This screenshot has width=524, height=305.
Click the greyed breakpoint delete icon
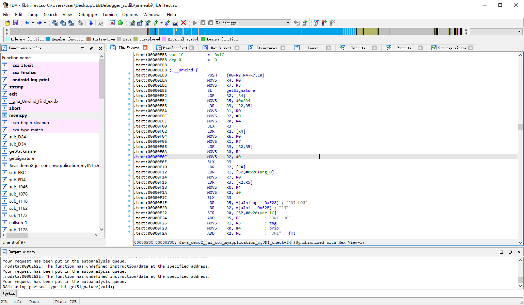pyautogui.click(x=332, y=23)
